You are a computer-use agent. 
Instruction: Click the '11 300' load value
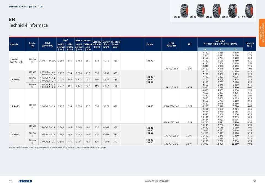(x=220, y=144)
